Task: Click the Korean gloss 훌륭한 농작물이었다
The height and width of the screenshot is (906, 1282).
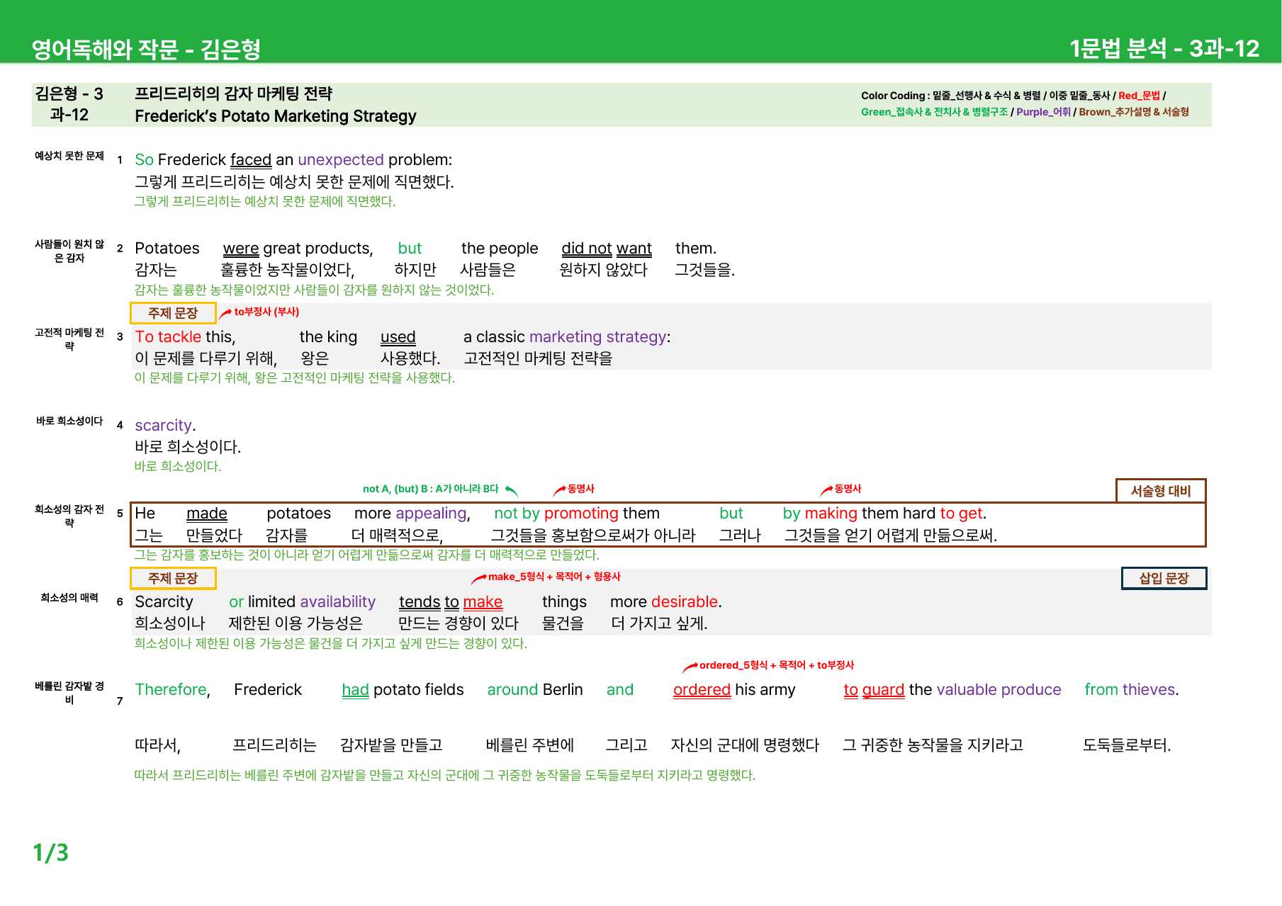Action: click(287, 270)
